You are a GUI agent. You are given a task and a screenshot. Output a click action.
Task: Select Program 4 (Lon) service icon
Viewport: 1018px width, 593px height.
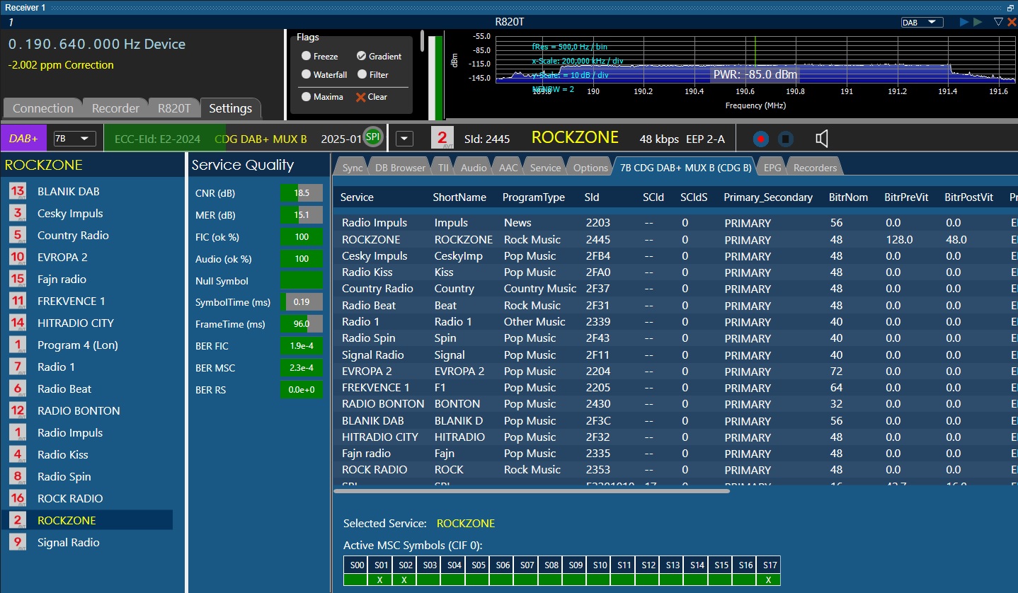(x=18, y=345)
